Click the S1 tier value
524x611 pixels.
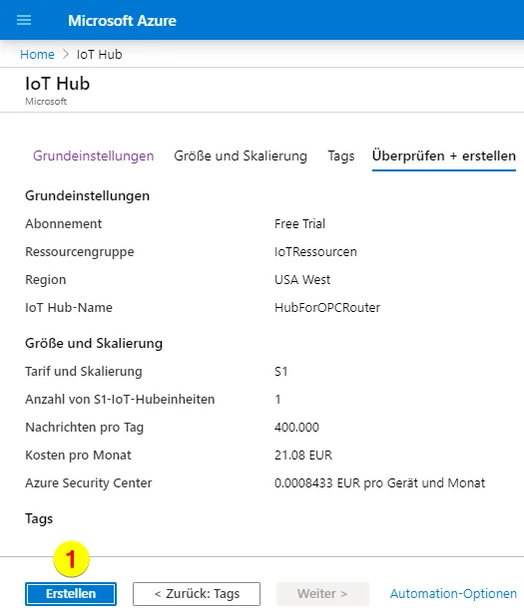280,372
